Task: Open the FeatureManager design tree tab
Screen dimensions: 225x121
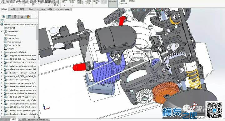Action: click(x=3, y=17)
